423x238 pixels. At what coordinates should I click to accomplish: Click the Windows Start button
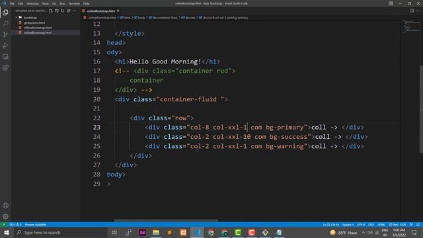[x=7, y=233]
